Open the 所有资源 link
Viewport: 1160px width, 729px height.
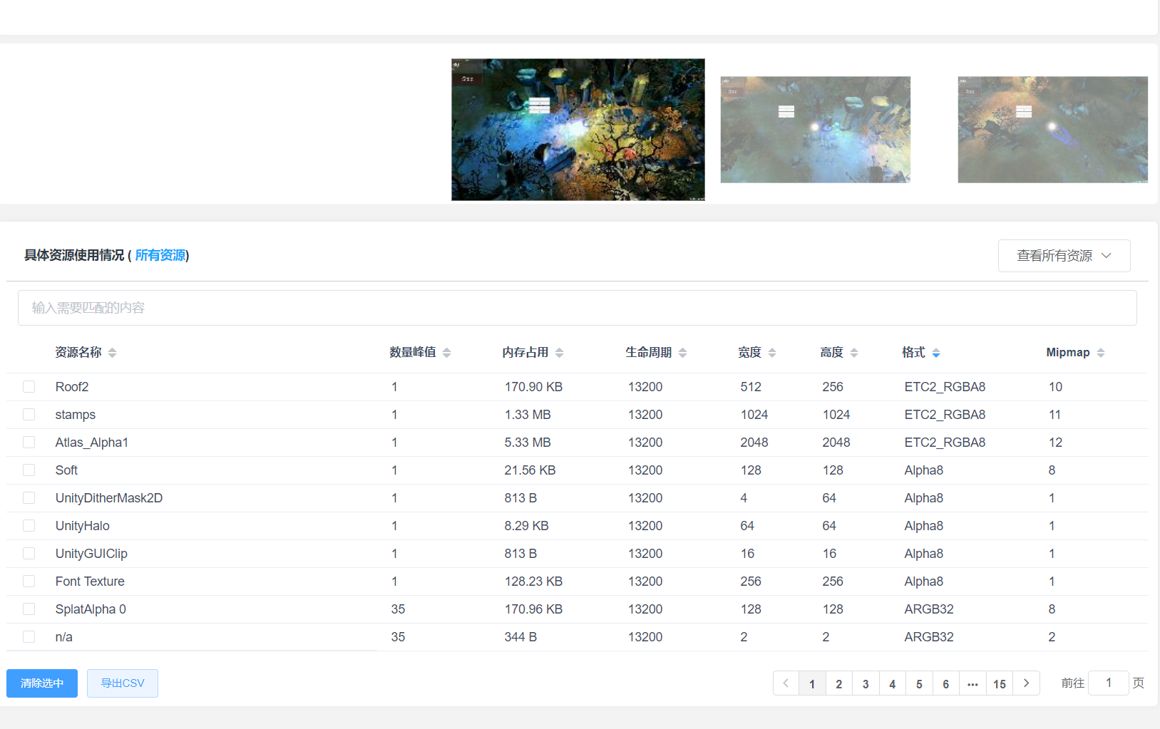pyautogui.click(x=160, y=255)
